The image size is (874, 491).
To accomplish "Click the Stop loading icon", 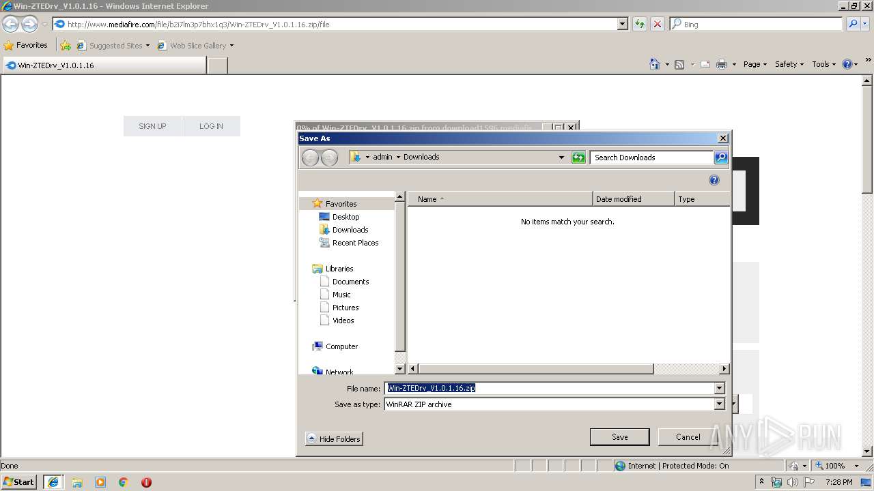I will [x=657, y=24].
